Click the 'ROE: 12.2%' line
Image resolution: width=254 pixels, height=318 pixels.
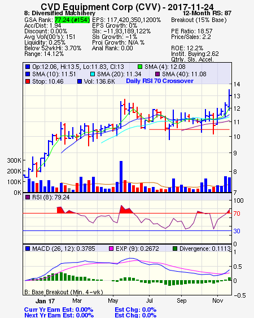(x=187, y=48)
